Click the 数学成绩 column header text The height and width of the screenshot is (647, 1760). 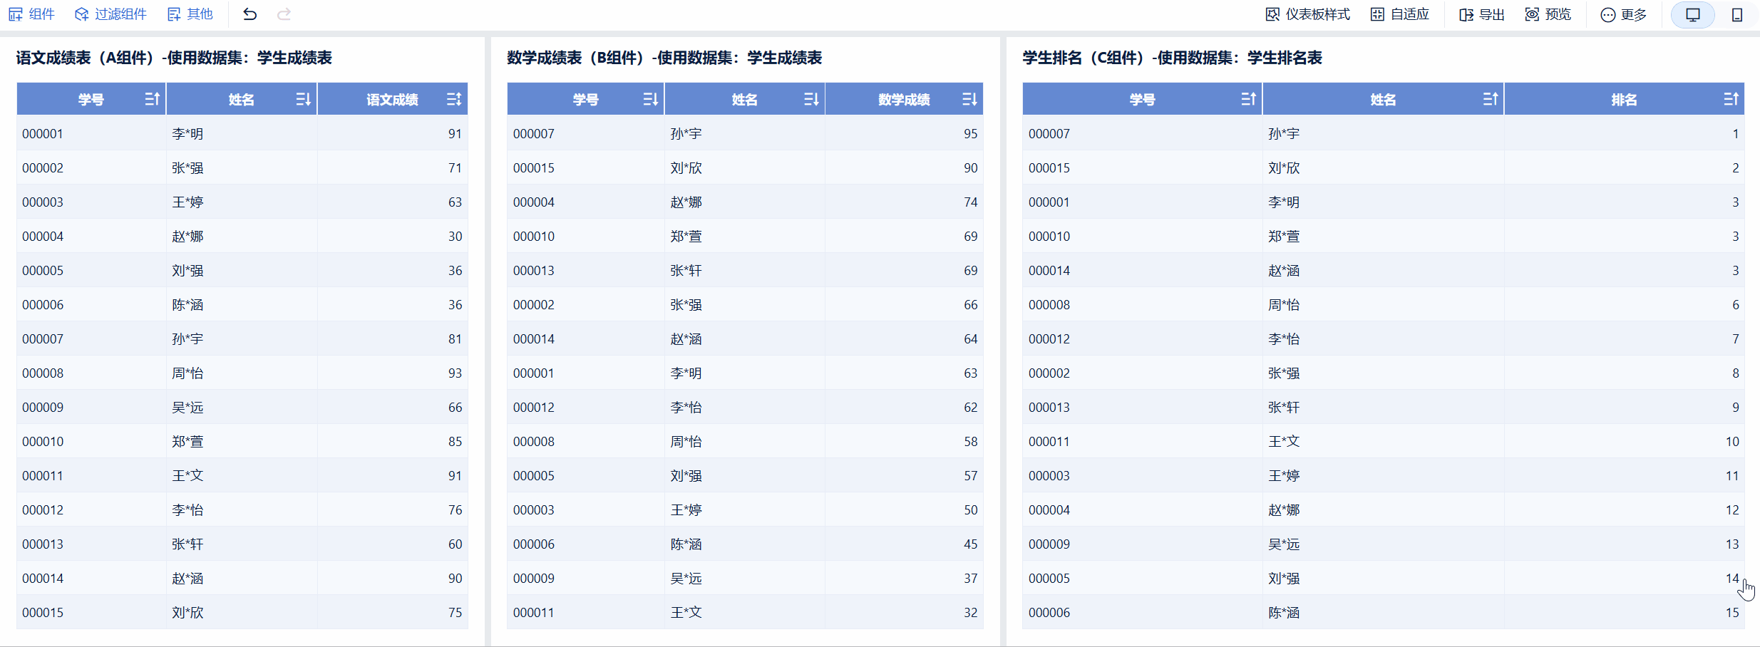[904, 100]
